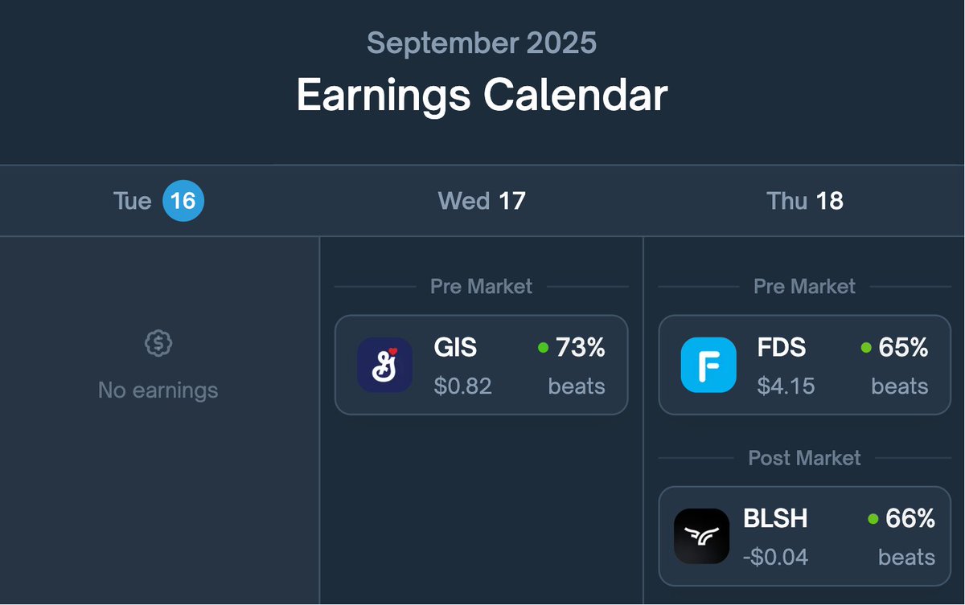Click the September 2025 month heading
The image size is (965, 605).
[482, 43]
